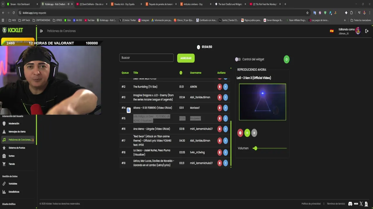Image resolution: width=373 pixels, height=209 pixels.
Task: Collapse the sidebar with hamburger icon
Action: click(41, 31)
